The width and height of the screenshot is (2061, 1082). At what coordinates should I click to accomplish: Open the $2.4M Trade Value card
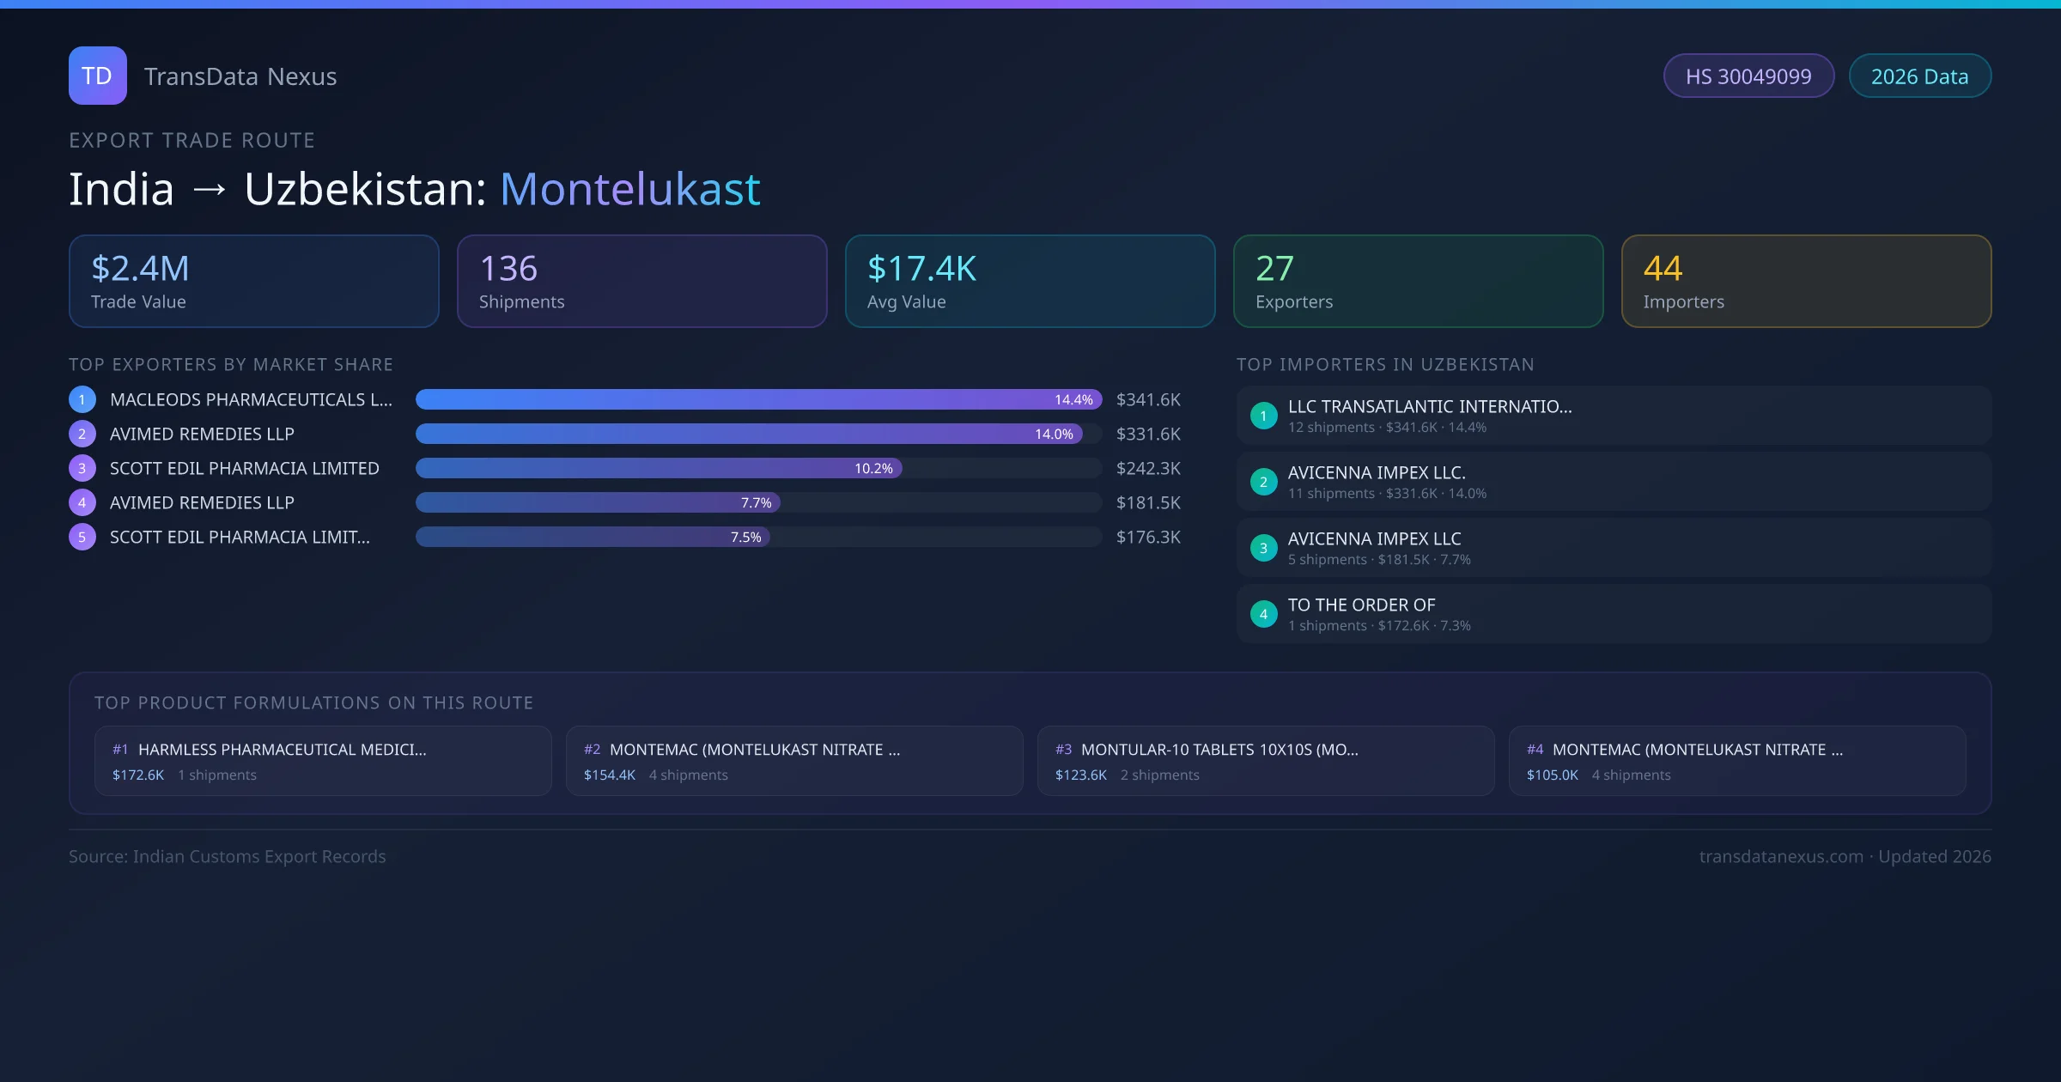[x=253, y=281]
